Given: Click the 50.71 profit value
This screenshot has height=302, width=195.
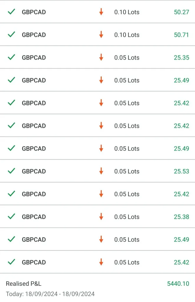Looking at the screenshot, I should [181, 35].
